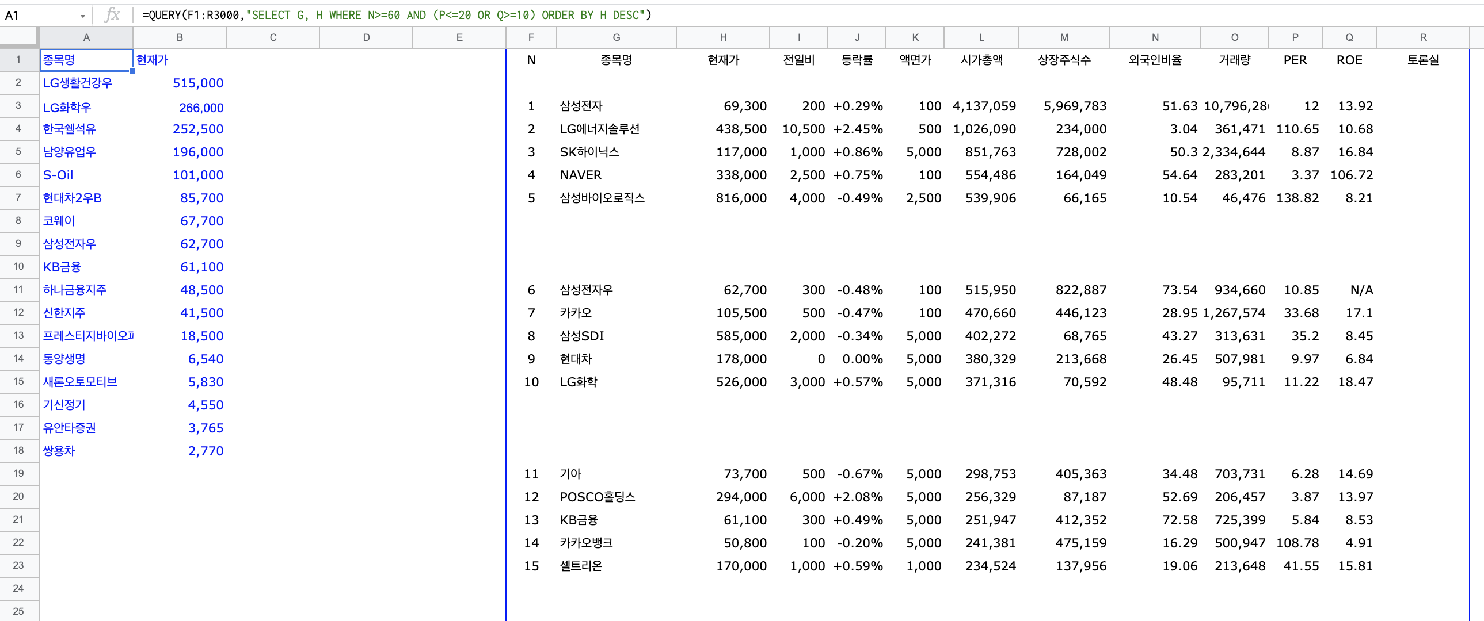This screenshot has width=1484, height=621.
Task: Select column H header
Action: (x=722, y=37)
